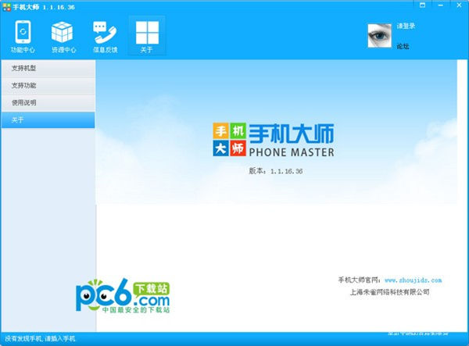The height and width of the screenshot is (346, 469).
Task: Click the eye avatar picture
Action: pos(380,36)
